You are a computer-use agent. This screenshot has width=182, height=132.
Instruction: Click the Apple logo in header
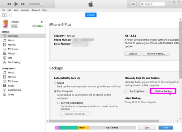[91, 4]
